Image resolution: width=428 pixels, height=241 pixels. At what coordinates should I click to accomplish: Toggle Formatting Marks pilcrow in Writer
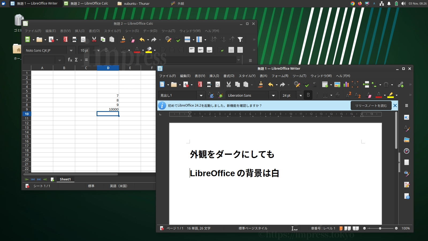click(x=315, y=85)
